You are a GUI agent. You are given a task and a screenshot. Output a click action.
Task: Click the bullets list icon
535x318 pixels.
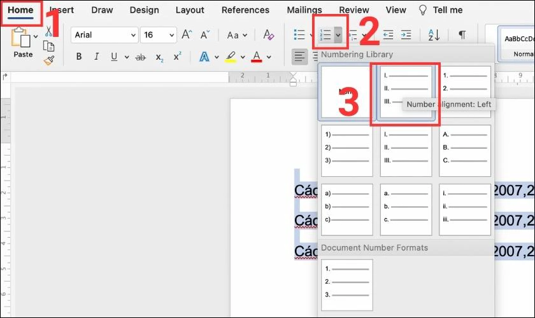tap(299, 35)
